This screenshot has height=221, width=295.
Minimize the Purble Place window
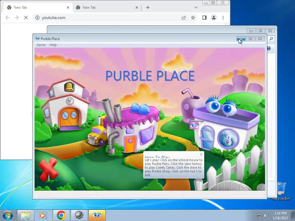click(241, 39)
